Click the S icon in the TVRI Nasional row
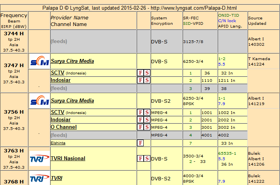The image size is (280, 185). 147,159
